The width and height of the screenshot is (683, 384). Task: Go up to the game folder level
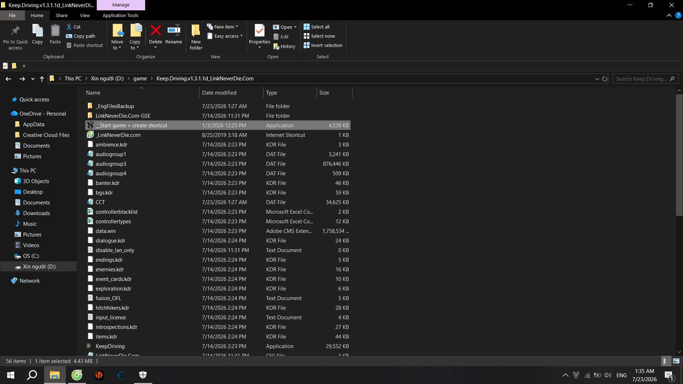tap(42, 79)
